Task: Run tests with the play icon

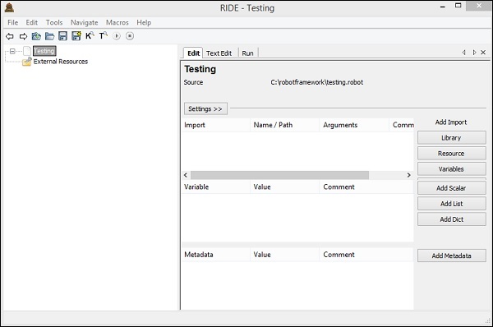Action: 117,36
